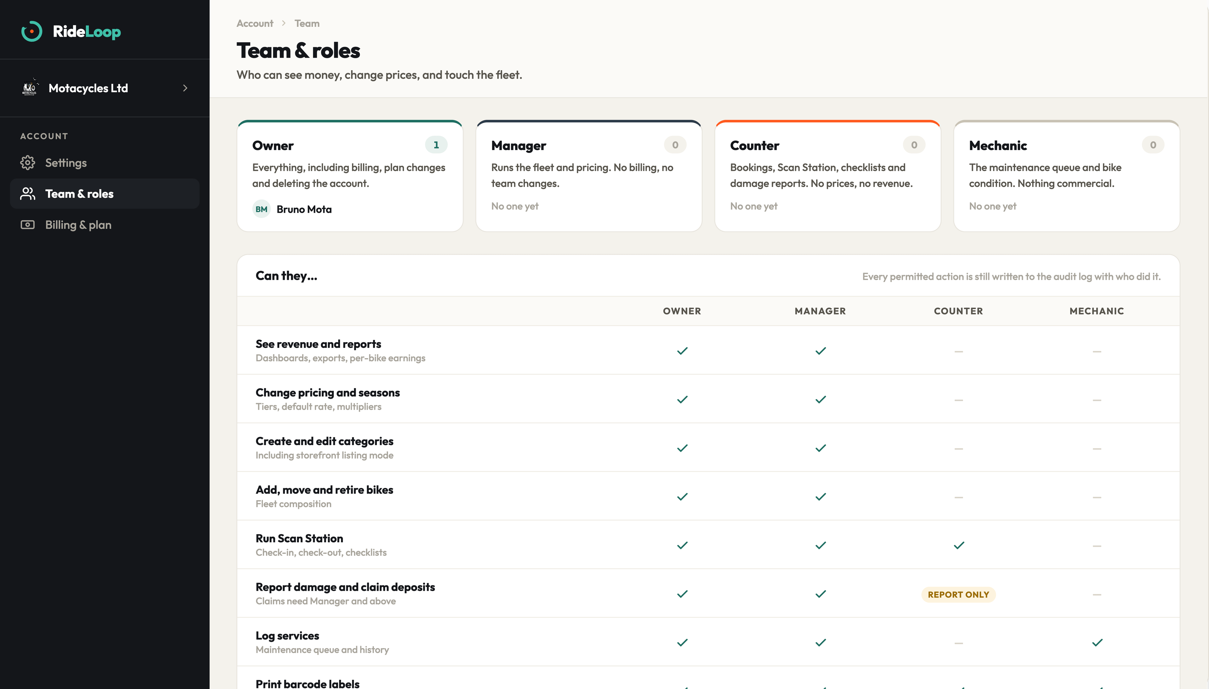Click the RideLoop logo icon

pos(32,31)
